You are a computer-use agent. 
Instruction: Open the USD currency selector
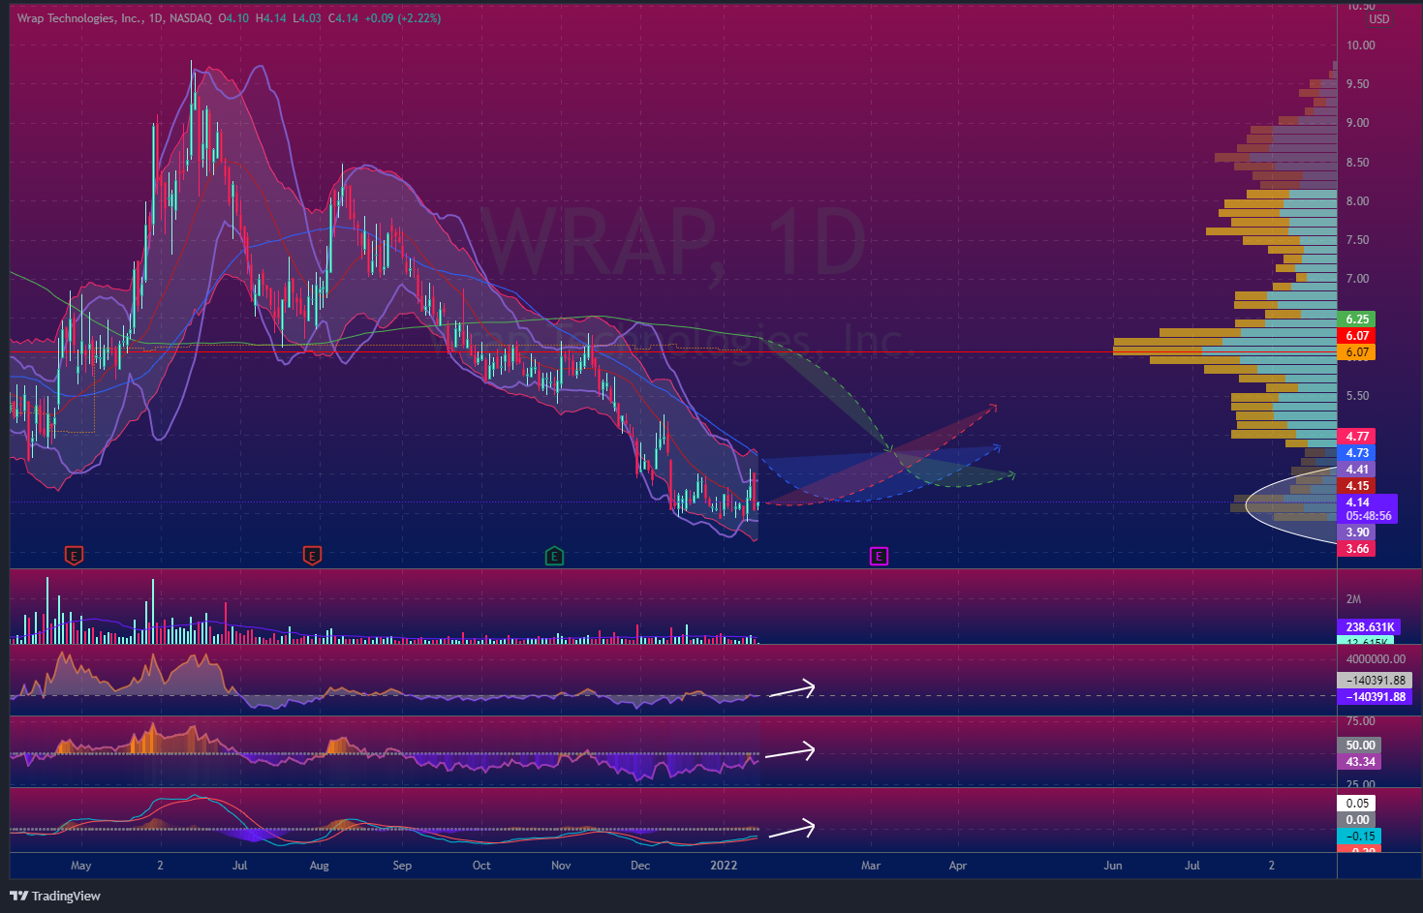click(1378, 19)
